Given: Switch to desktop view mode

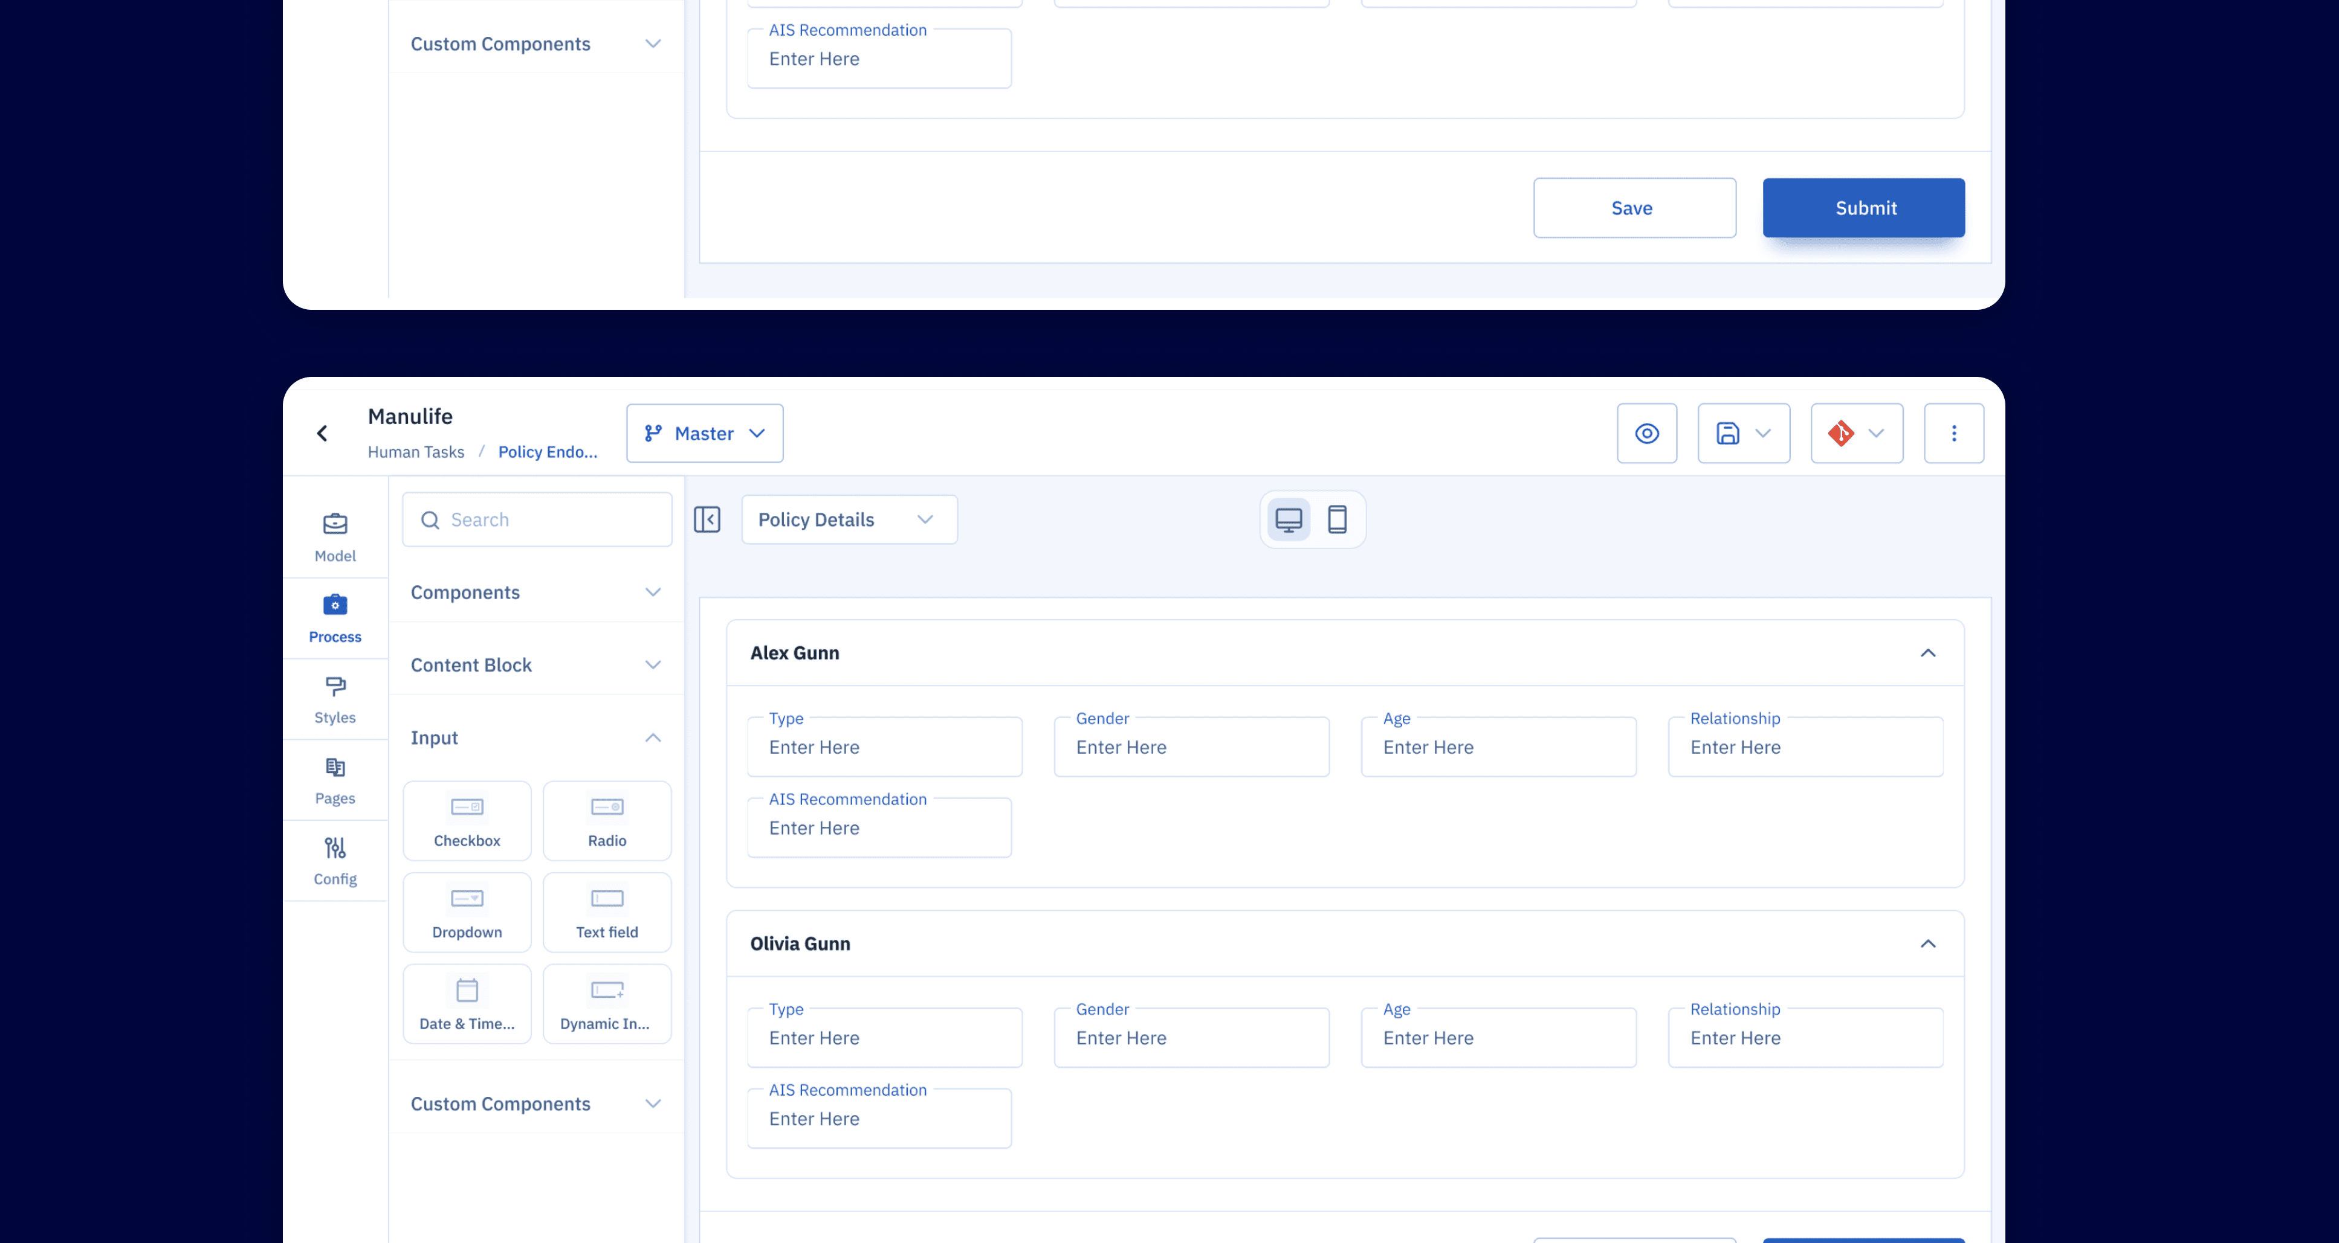Looking at the screenshot, I should [1289, 520].
